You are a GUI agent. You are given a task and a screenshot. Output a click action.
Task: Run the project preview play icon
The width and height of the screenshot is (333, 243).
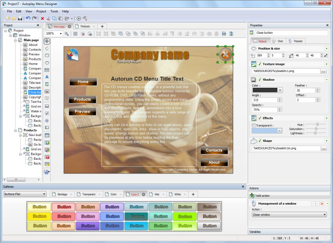click(x=79, y=18)
